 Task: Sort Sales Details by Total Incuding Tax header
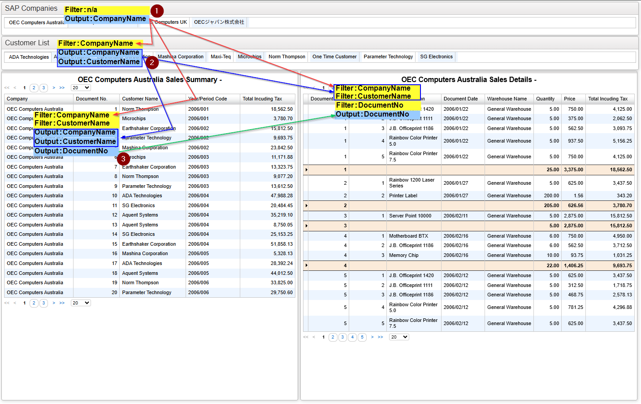pos(610,99)
